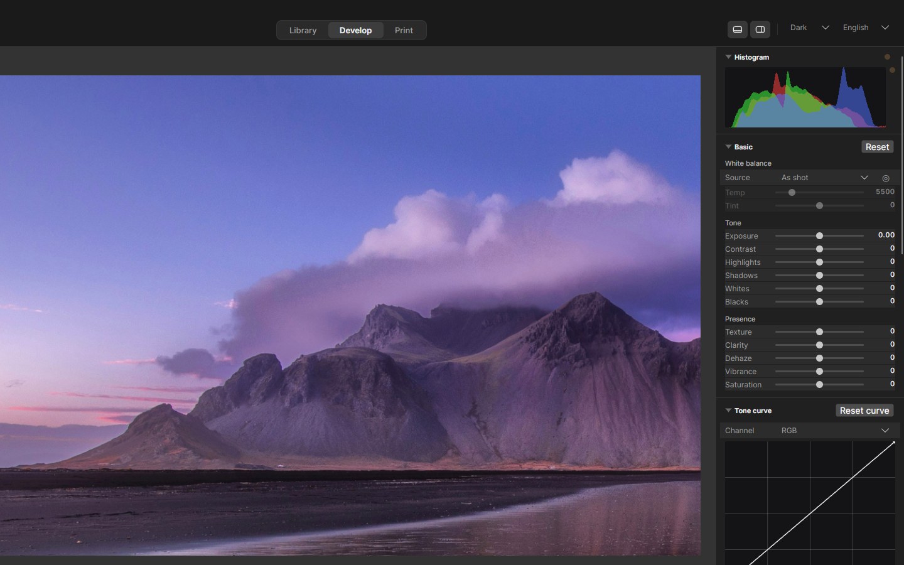The width and height of the screenshot is (904, 565).
Task: Click the Basic panel Reset button
Action: coord(877,147)
